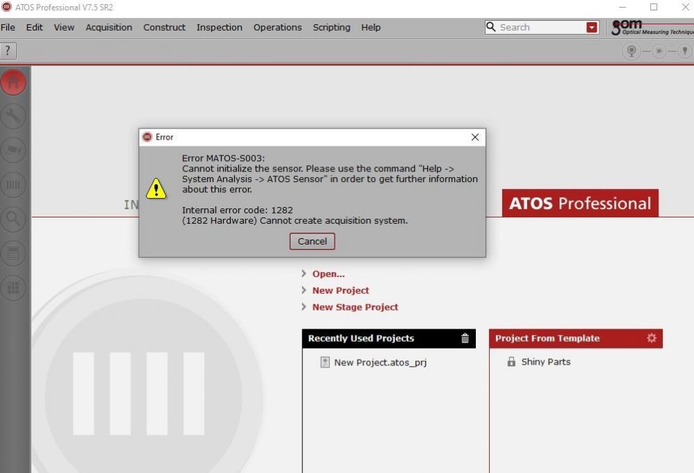694x473 pixels.
Task: Expand the New Stage Project arrow
Action: coord(304,307)
